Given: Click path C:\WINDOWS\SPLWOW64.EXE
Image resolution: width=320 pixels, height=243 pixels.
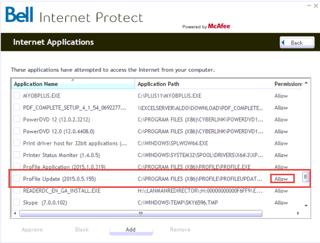Looking at the screenshot, I should (x=173, y=143).
